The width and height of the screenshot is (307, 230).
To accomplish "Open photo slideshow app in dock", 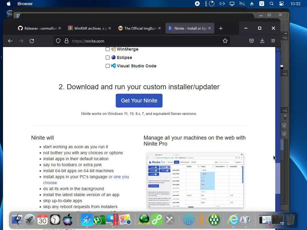I will point(125,220).
